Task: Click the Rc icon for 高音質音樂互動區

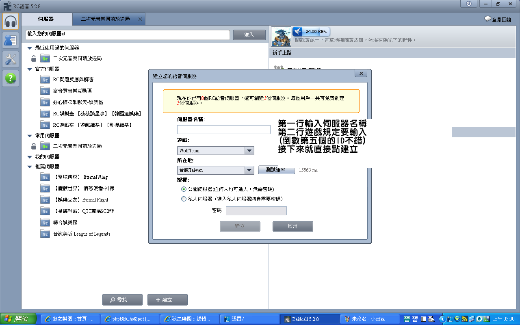Action: tap(45, 91)
